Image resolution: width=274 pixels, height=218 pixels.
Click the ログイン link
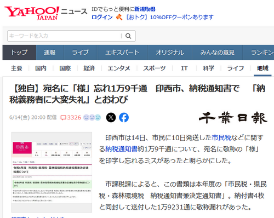click(102, 17)
